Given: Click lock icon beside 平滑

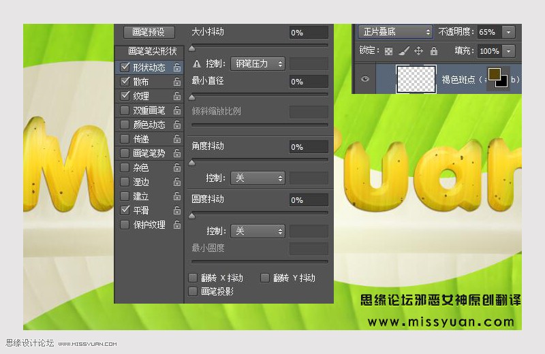Looking at the screenshot, I should [177, 210].
